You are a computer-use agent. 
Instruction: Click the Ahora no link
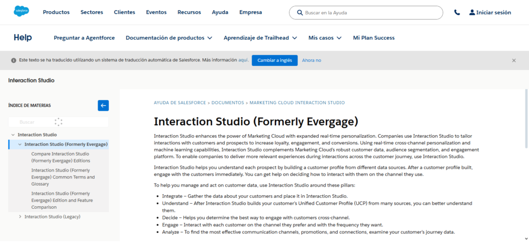[312, 60]
